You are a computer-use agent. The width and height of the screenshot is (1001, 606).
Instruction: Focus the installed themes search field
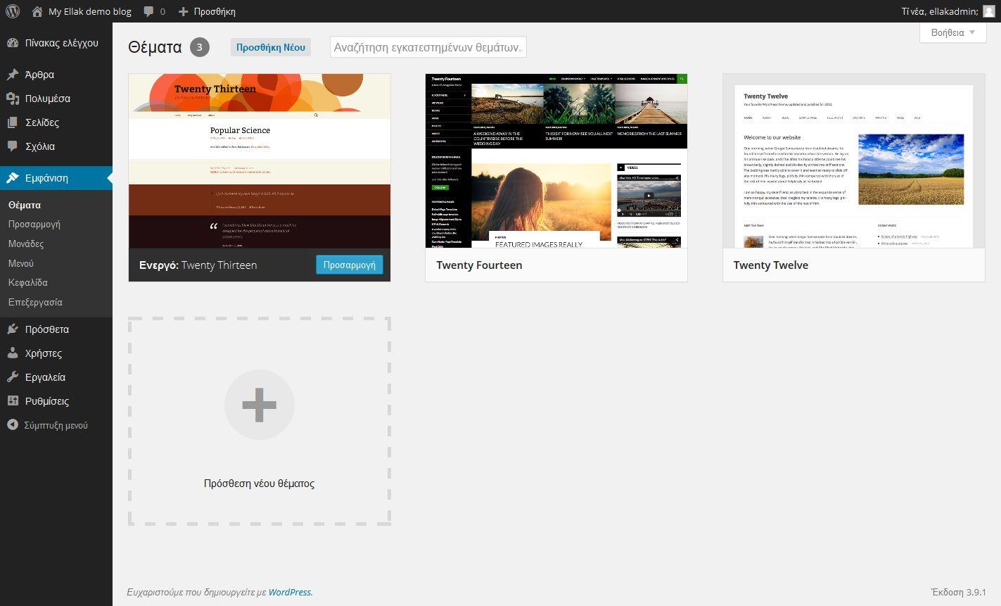[x=428, y=47]
